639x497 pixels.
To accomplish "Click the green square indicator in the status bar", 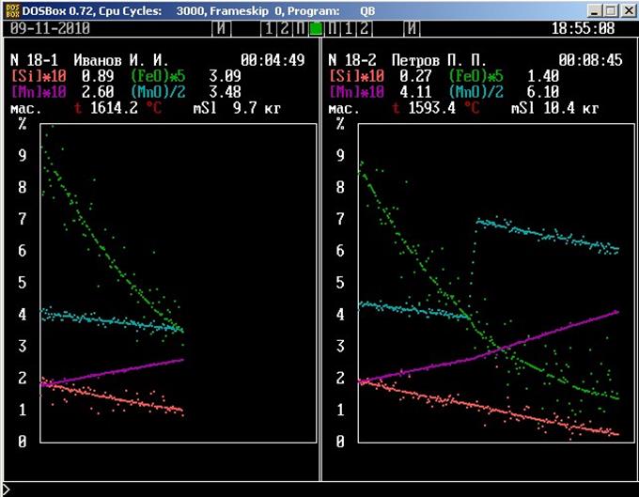I will [316, 28].
